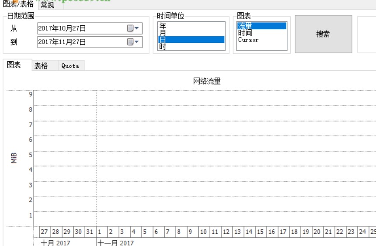Click day 18 on the chart axis
Image resolution: width=376 pixels, height=246 pixels.
click(294, 232)
